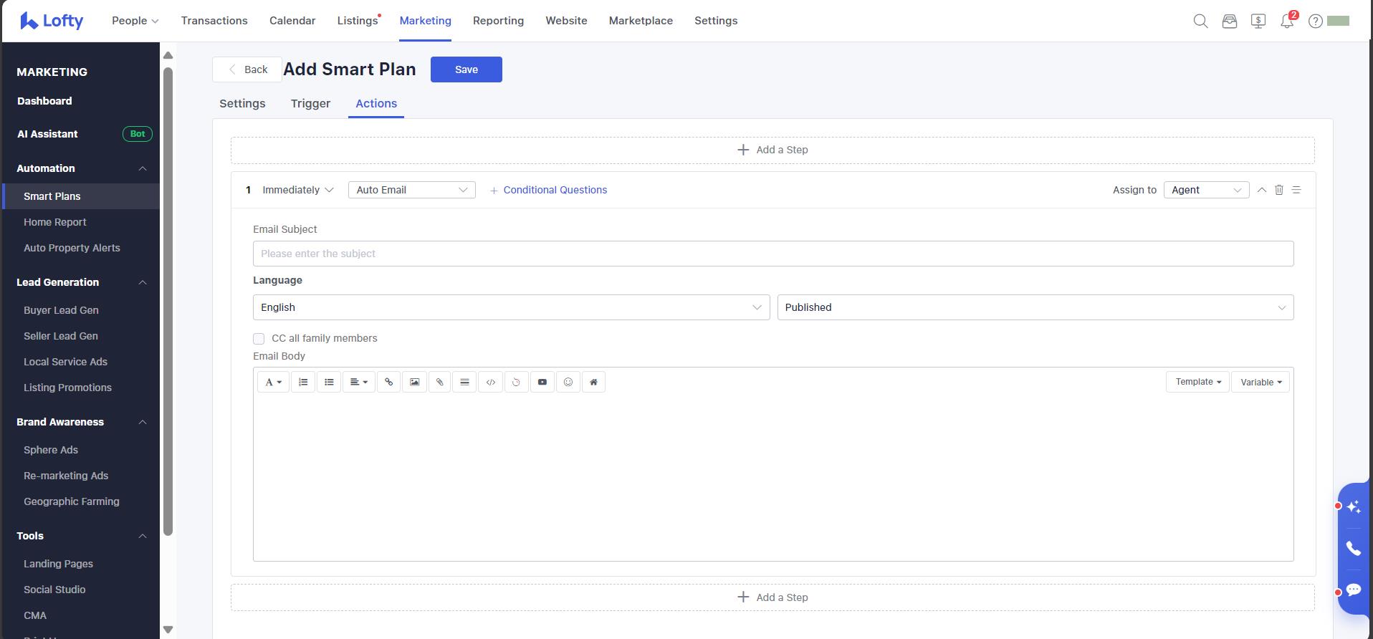Open the English language dropdown
Viewport: 1373px width, 639px height.
[x=512, y=307]
